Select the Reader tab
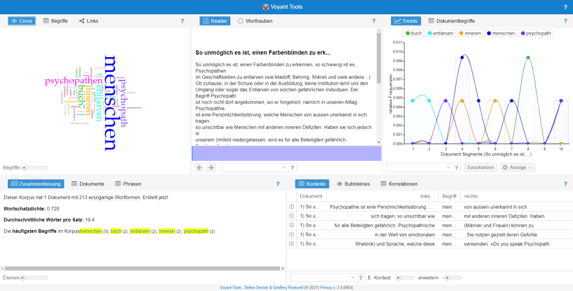Image resolution: width=573 pixels, height=291 pixels. pos(215,21)
